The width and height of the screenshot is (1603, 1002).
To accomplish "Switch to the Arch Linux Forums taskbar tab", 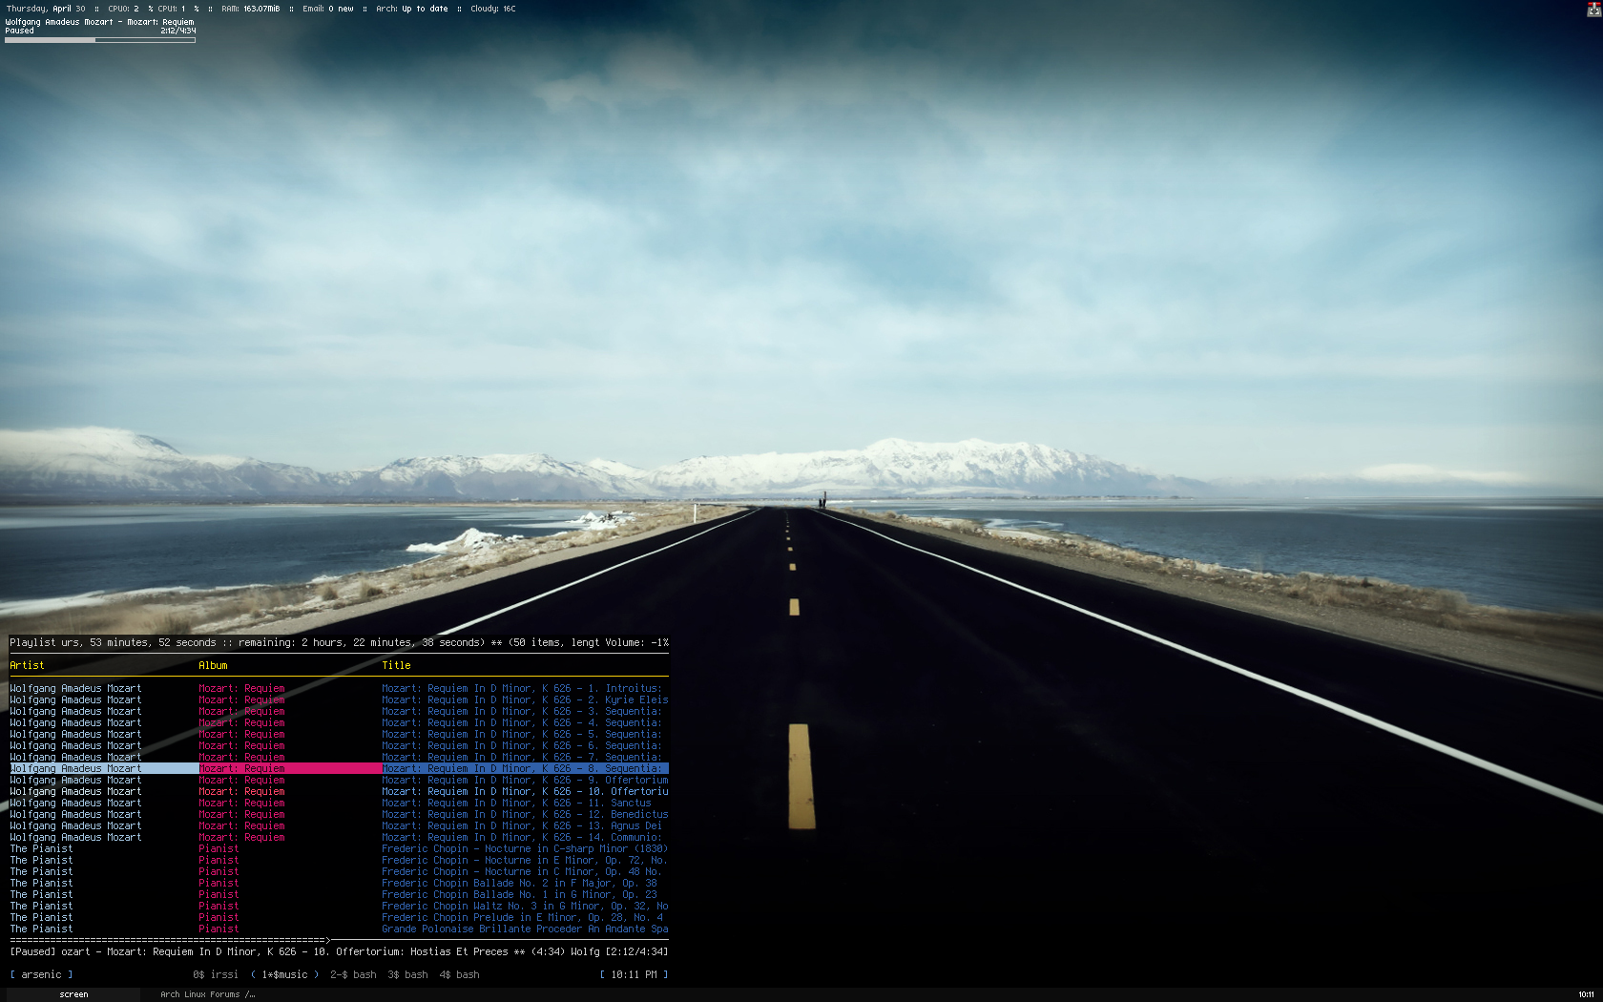I will point(207,994).
